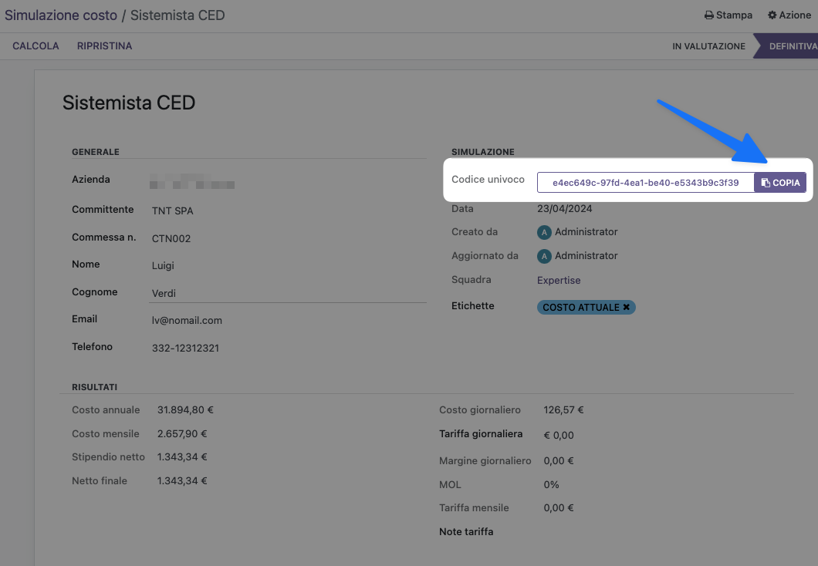Remove the COSTO ATTUALE tag via x
The width and height of the screenshot is (818, 566).
click(x=627, y=307)
